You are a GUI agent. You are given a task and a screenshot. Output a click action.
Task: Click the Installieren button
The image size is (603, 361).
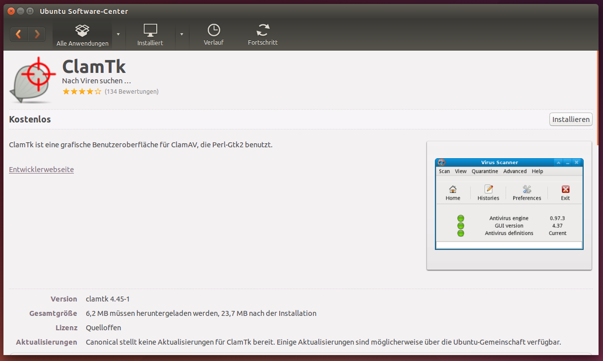click(x=571, y=120)
